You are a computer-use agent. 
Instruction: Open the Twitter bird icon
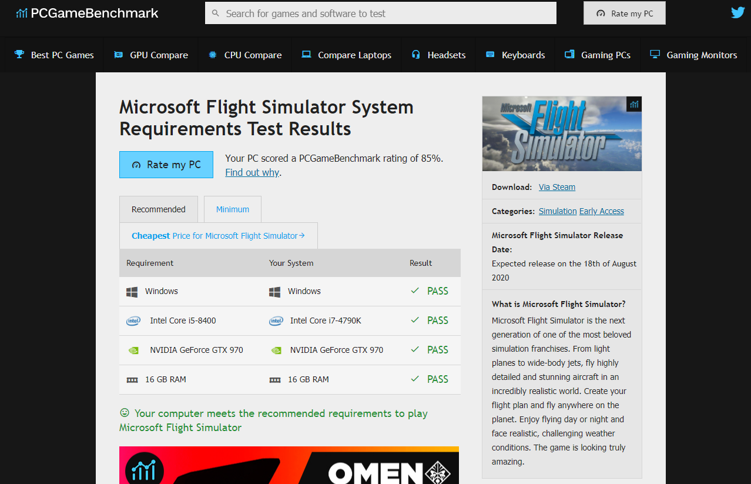click(x=737, y=12)
